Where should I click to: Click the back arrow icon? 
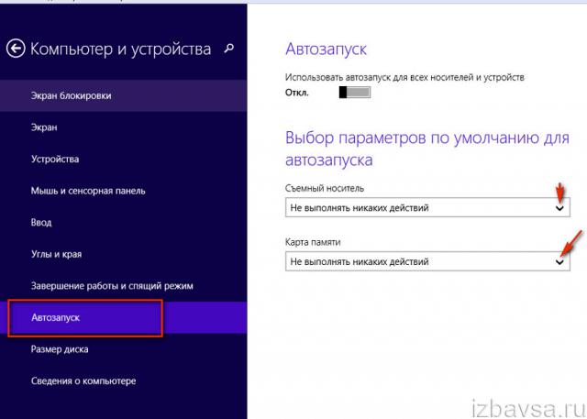tap(16, 49)
